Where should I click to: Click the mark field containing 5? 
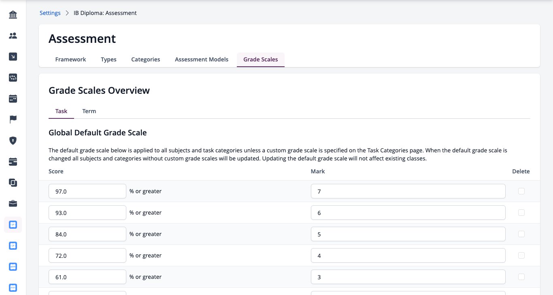408,234
